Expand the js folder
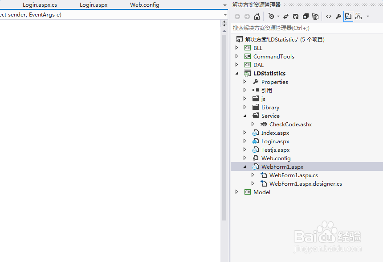Image resolution: width=383 pixels, height=262 pixels. tap(245, 99)
